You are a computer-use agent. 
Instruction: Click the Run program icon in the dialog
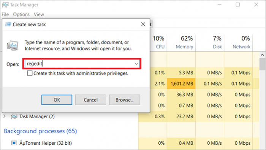click(x=13, y=46)
